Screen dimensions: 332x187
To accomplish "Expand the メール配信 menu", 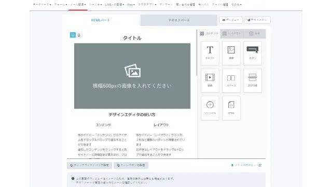I will pyautogui.click(x=78, y=5).
